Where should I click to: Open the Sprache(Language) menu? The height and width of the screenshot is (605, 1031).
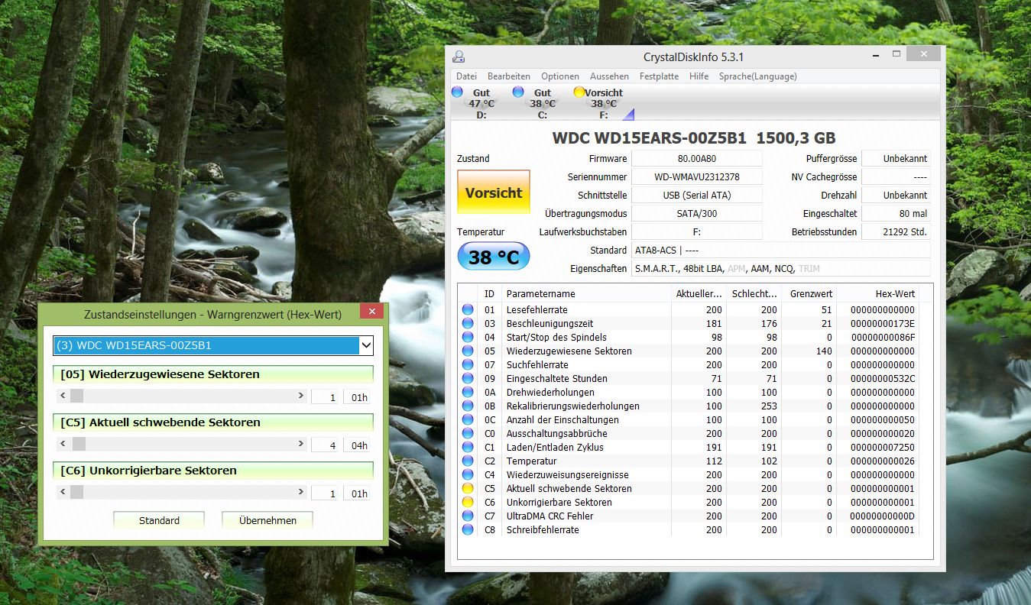pyautogui.click(x=757, y=76)
